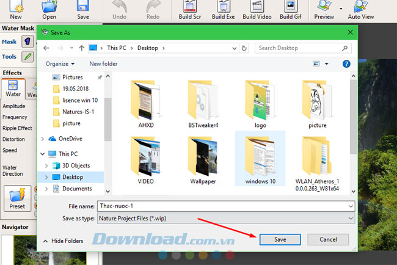397x265 pixels.
Task: Select the VIDEO folder
Action: [146, 160]
